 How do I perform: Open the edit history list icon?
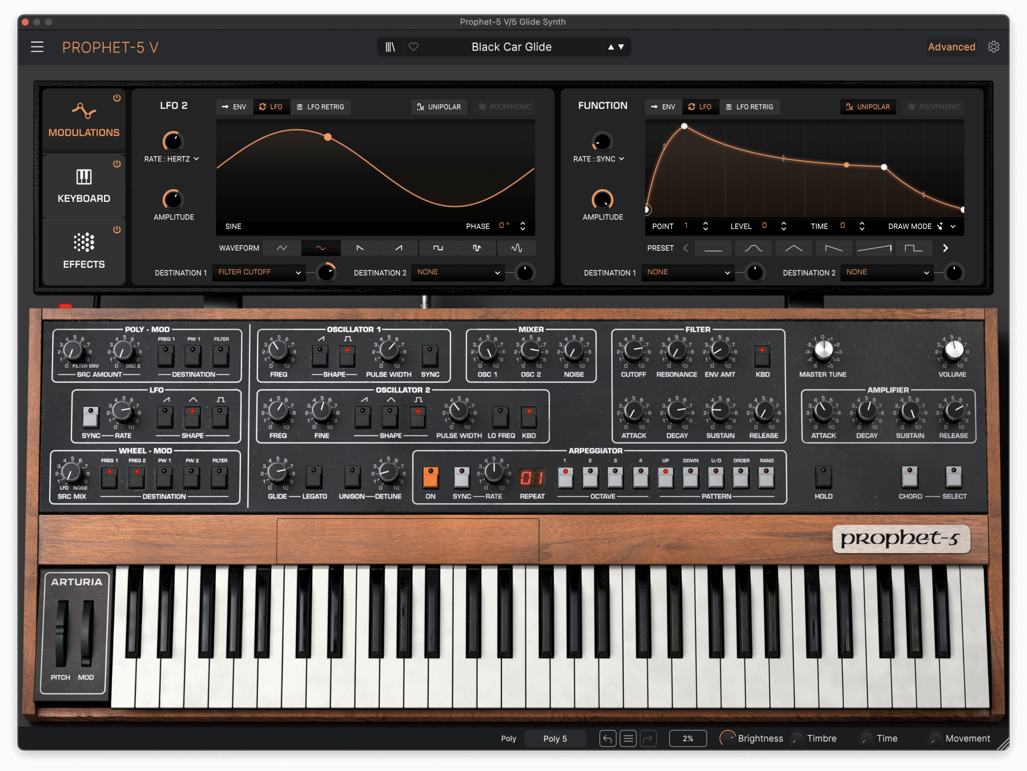tap(627, 739)
